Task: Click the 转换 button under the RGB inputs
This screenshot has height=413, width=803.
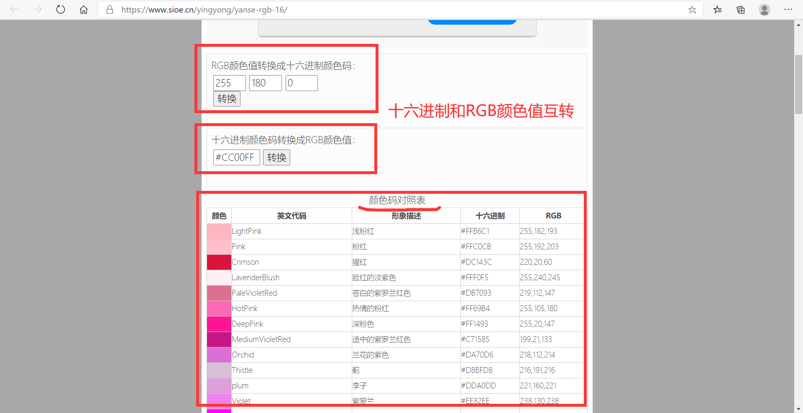Action: pos(227,99)
